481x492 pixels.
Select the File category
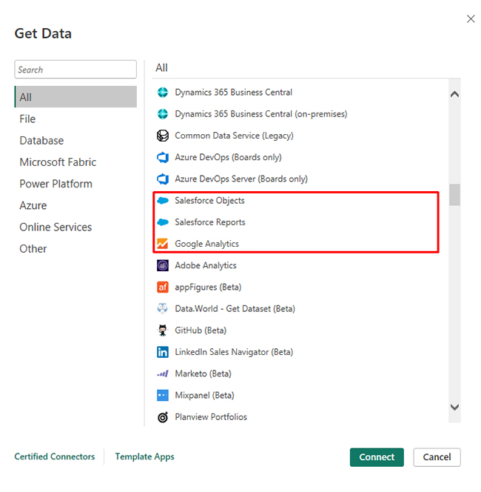tap(75, 119)
